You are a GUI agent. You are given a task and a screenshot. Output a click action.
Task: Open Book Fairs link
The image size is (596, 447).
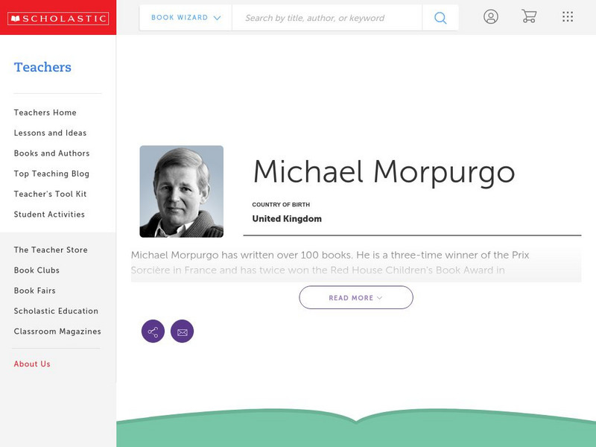pyautogui.click(x=34, y=291)
